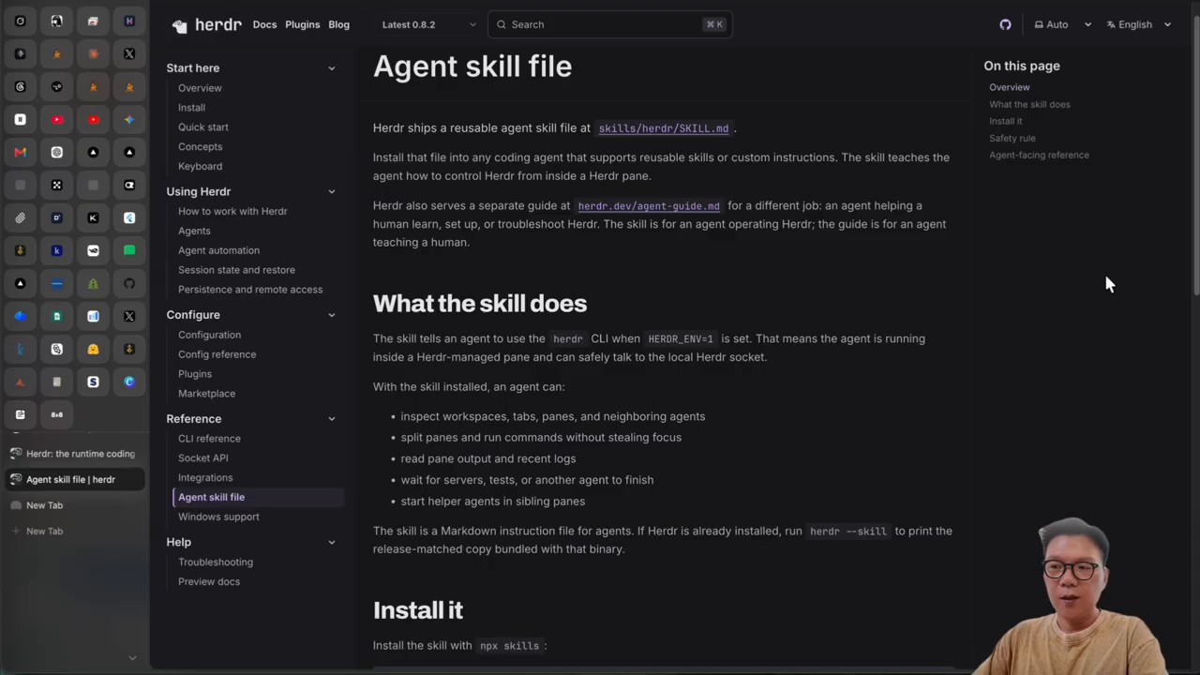
Task: Open the paperclip pinned tab icon
Action: 21,217
